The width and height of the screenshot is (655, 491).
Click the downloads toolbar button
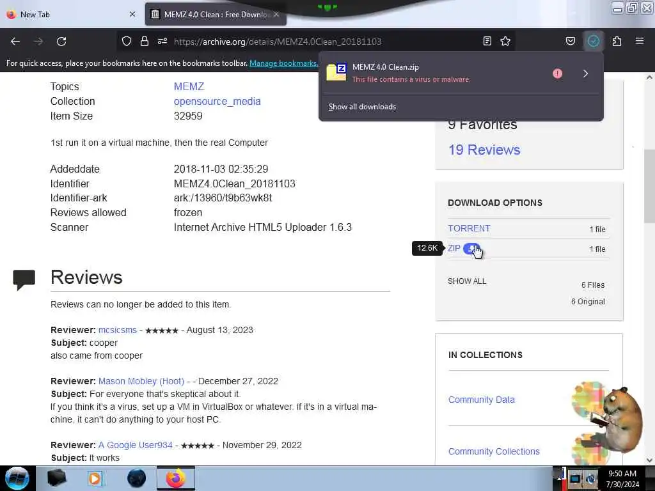(x=593, y=41)
